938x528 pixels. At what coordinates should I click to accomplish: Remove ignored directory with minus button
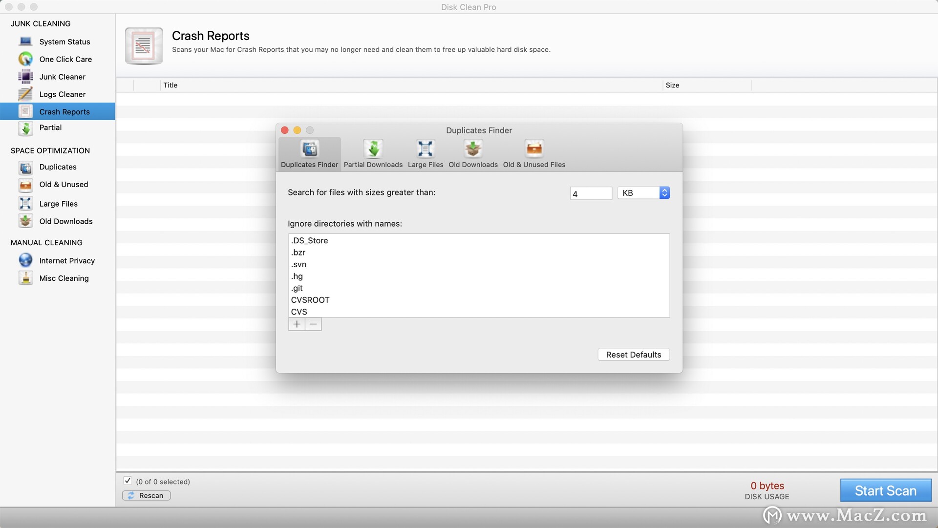pos(313,324)
